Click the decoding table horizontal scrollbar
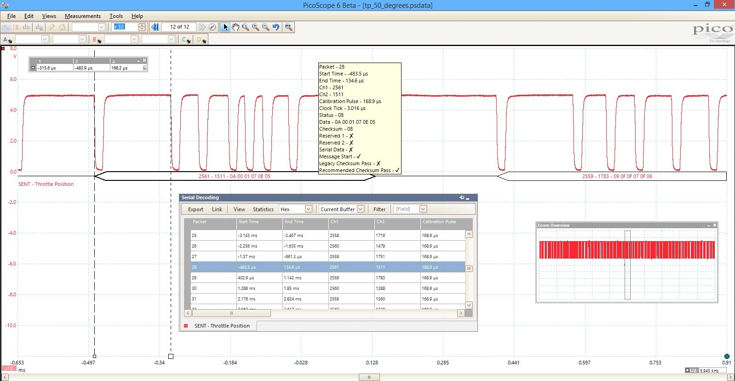This screenshot has width=735, height=381. coord(231,313)
